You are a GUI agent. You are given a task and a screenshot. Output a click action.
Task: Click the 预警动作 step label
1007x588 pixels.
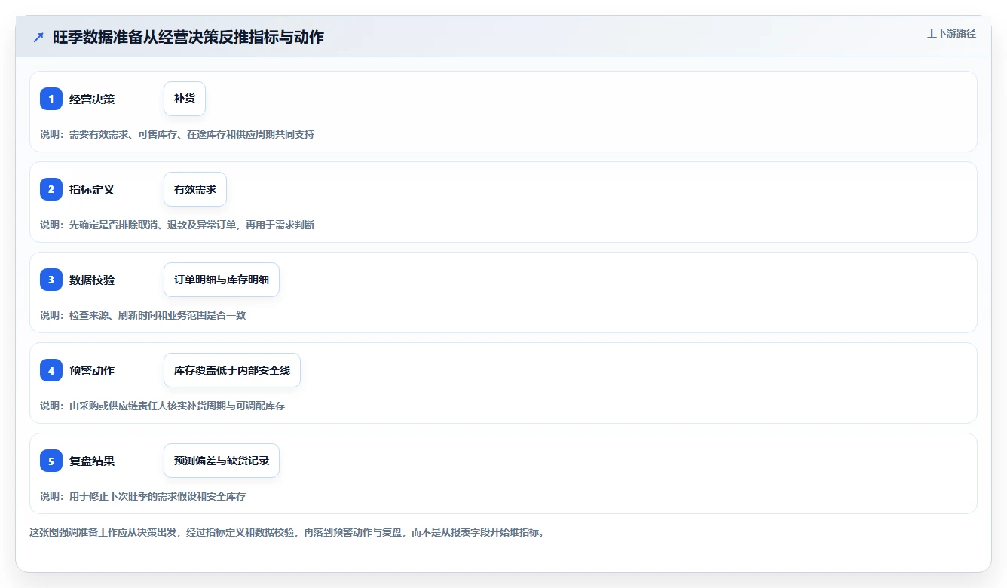tap(92, 370)
